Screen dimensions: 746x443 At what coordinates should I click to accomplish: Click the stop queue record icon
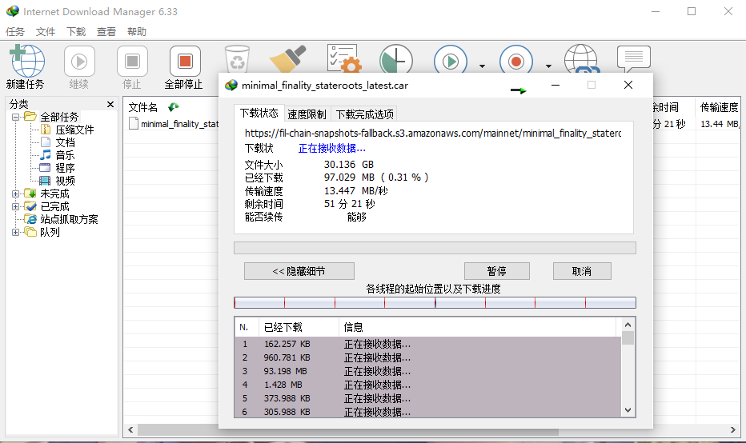point(516,62)
